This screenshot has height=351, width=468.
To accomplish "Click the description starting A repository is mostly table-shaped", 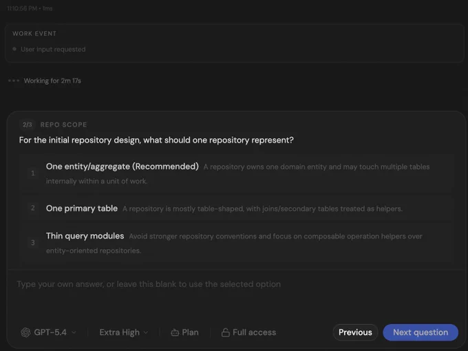I will (x=263, y=209).
